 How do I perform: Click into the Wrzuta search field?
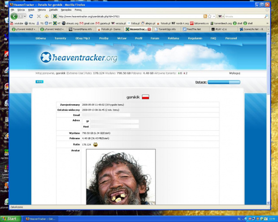(244, 16)
